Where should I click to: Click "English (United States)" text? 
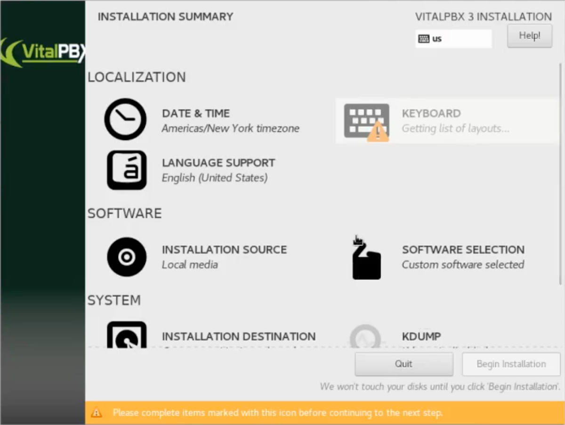(x=215, y=178)
